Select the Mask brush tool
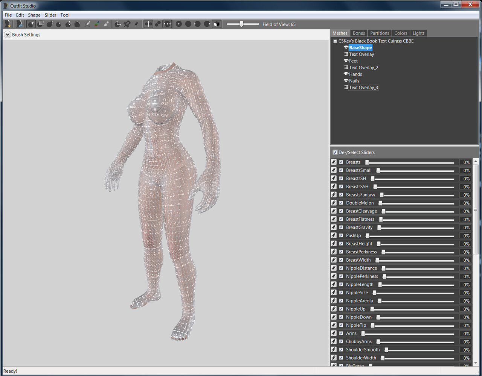The height and width of the screenshot is (376, 482). coord(41,24)
